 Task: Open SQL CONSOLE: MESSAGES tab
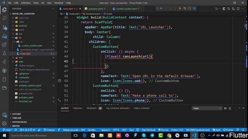pyautogui.click(x=118, y=108)
